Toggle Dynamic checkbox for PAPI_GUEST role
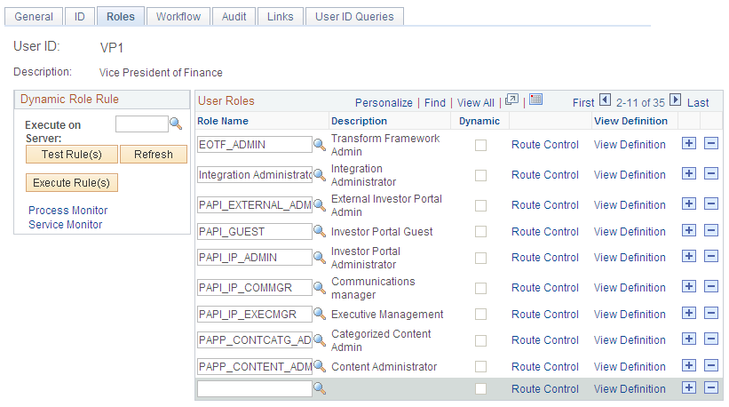 coord(480,232)
